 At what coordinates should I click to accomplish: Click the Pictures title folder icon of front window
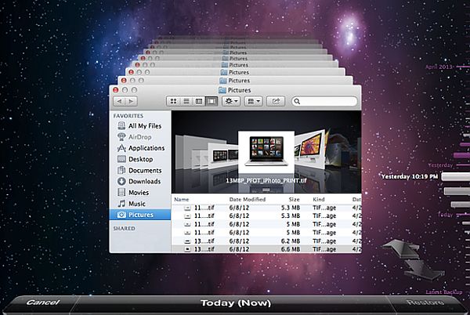coord(222,90)
